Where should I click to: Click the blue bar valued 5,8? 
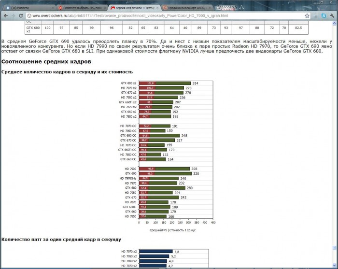tap(156, 251)
